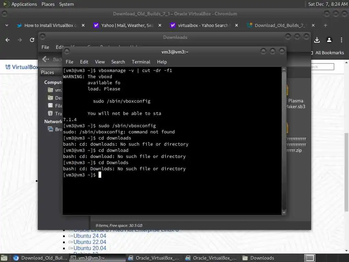Switch to vm3@vm3:~ terminal taskbar item
The height and width of the screenshot is (262, 349).
(x=97, y=258)
